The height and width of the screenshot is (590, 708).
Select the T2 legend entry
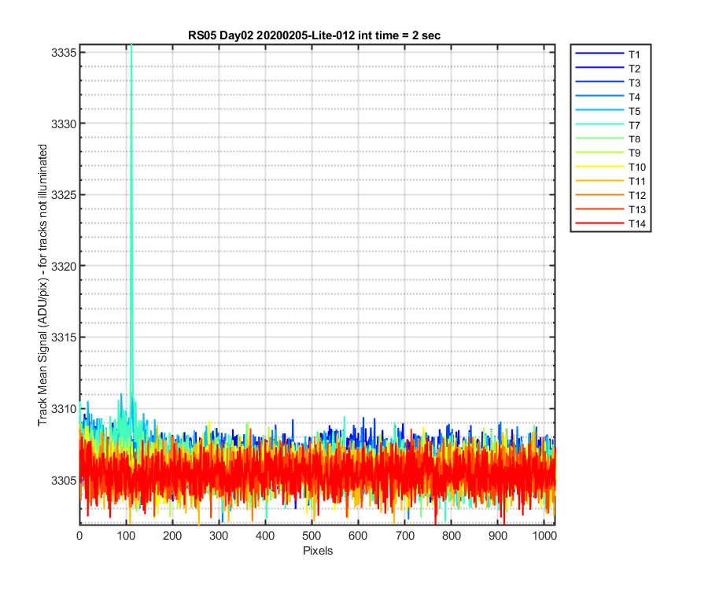click(x=608, y=68)
